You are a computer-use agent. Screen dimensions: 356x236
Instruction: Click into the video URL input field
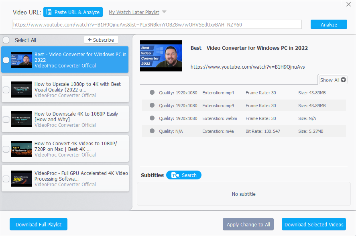pos(157,24)
